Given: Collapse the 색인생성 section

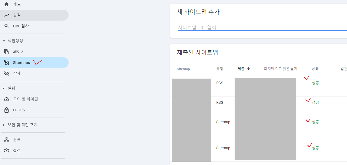Looking at the screenshot, I should point(4,41).
